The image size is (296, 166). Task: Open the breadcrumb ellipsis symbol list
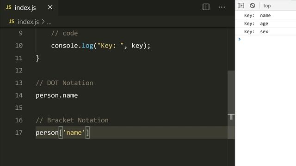pos(49,23)
